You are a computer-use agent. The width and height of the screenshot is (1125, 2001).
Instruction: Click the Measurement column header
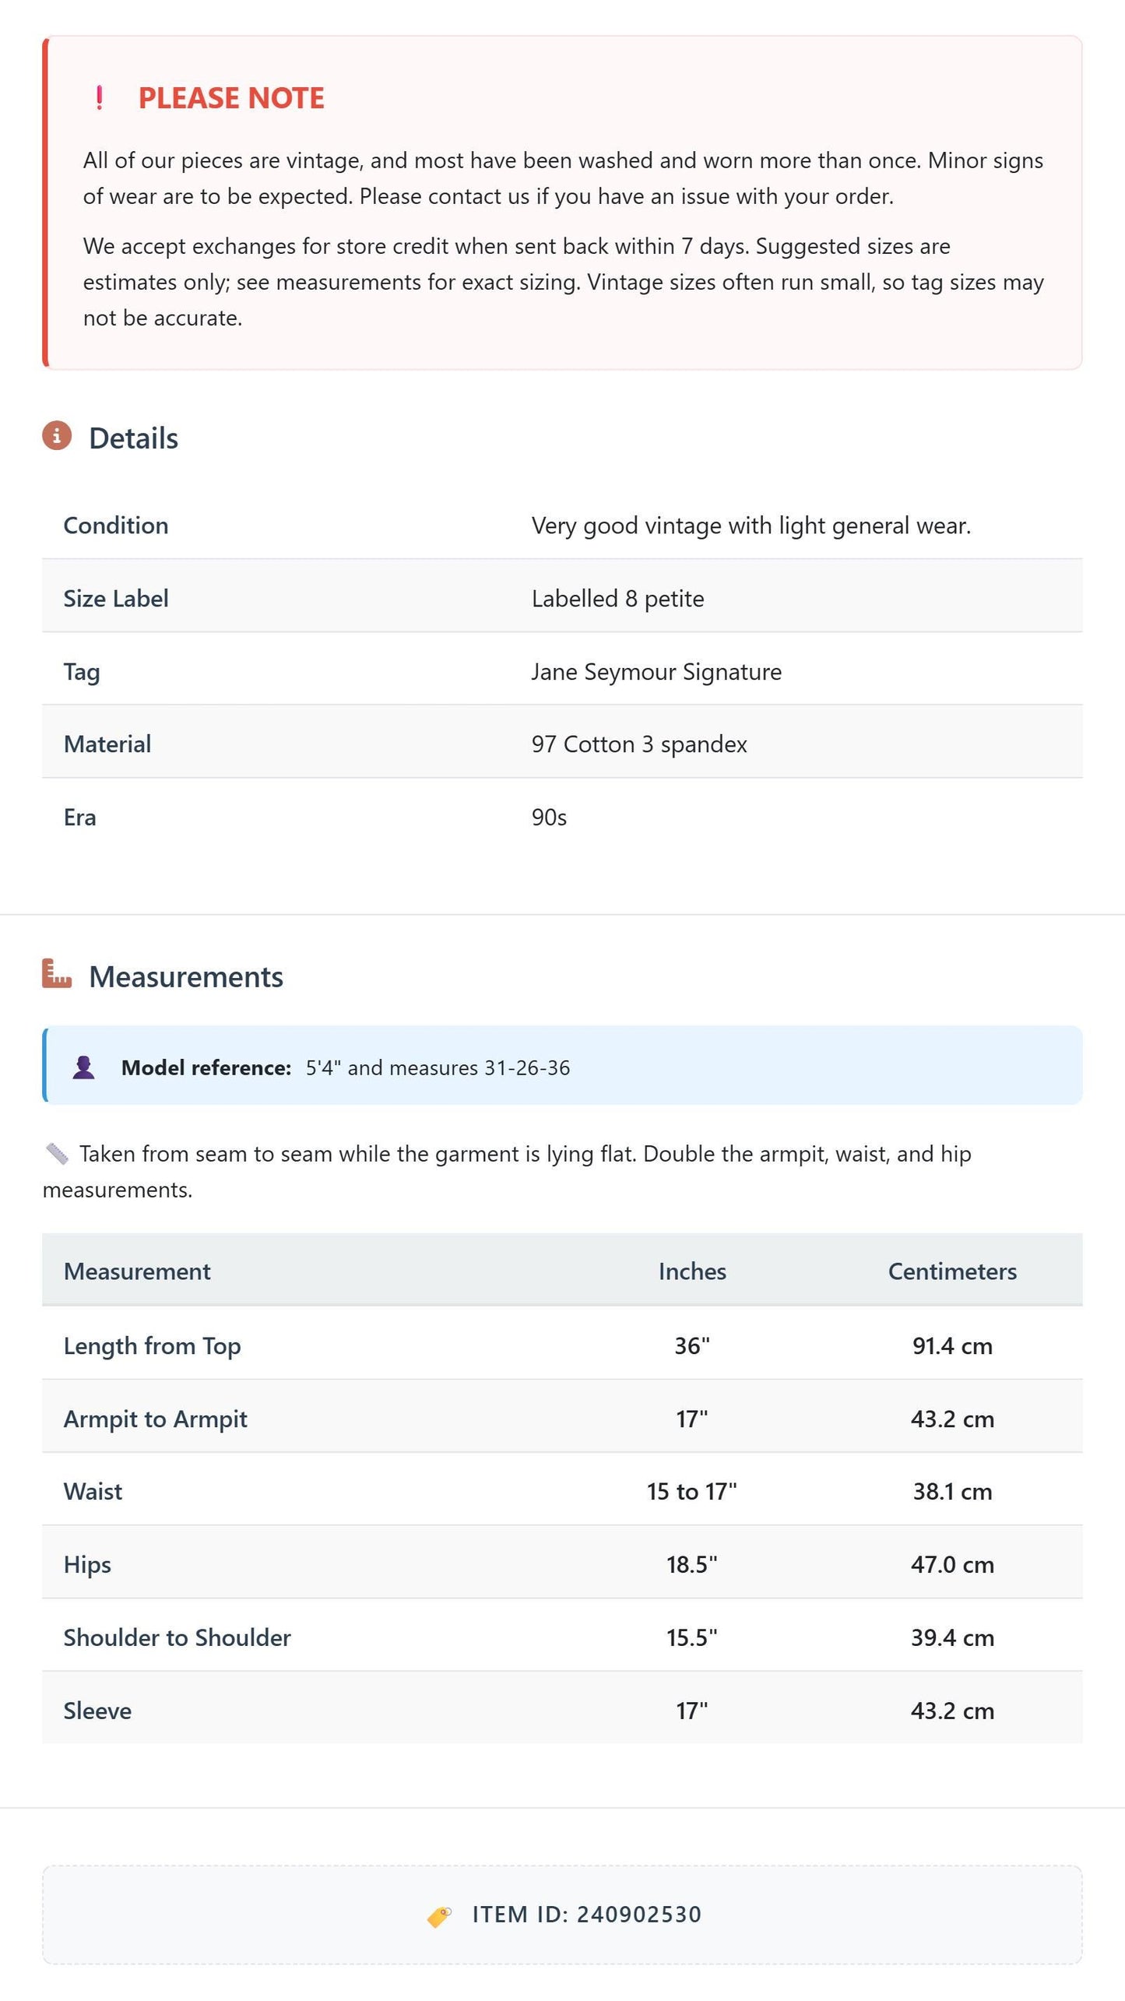click(137, 1271)
